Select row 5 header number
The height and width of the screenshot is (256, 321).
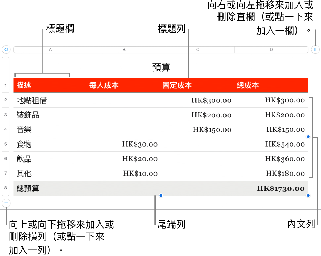pyautogui.click(x=6, y=144)
